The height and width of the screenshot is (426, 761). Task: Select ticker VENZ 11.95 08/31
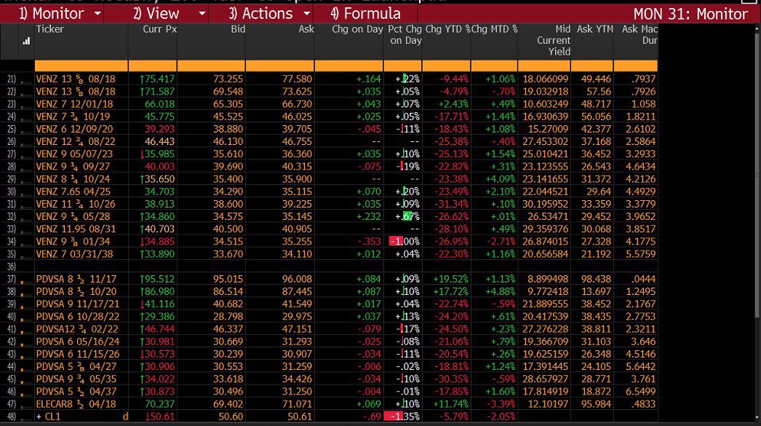coord(75,229)
